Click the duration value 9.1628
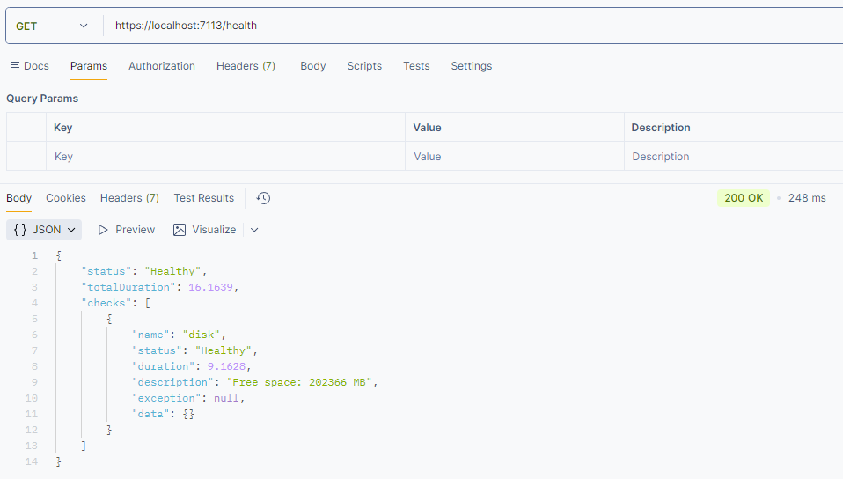The image size is (843, 479). point(226,366)
